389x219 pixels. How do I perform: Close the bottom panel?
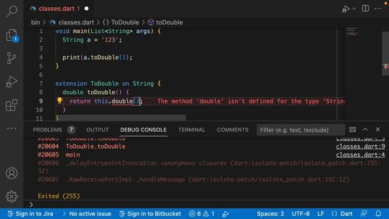378,130
